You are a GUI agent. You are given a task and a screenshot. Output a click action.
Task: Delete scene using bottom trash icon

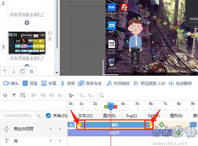click(31, 71)
